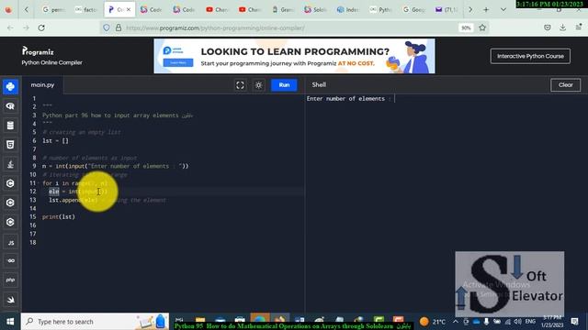Open the Interactive Python Course
The width and height of the screenshot is (588, 330).
(x=530, y=56)
